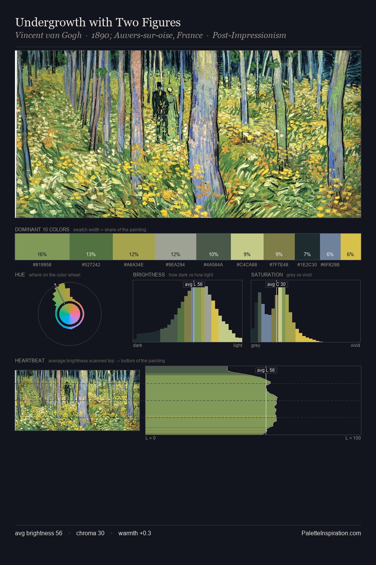The height and width of the screenshot is (565, 376).
Task: Click the footer 'chroma 30' text
Action: point(90,533)
